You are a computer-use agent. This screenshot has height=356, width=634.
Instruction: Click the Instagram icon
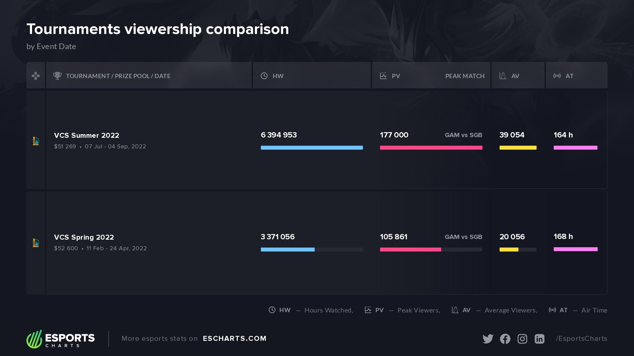[522, 339]
